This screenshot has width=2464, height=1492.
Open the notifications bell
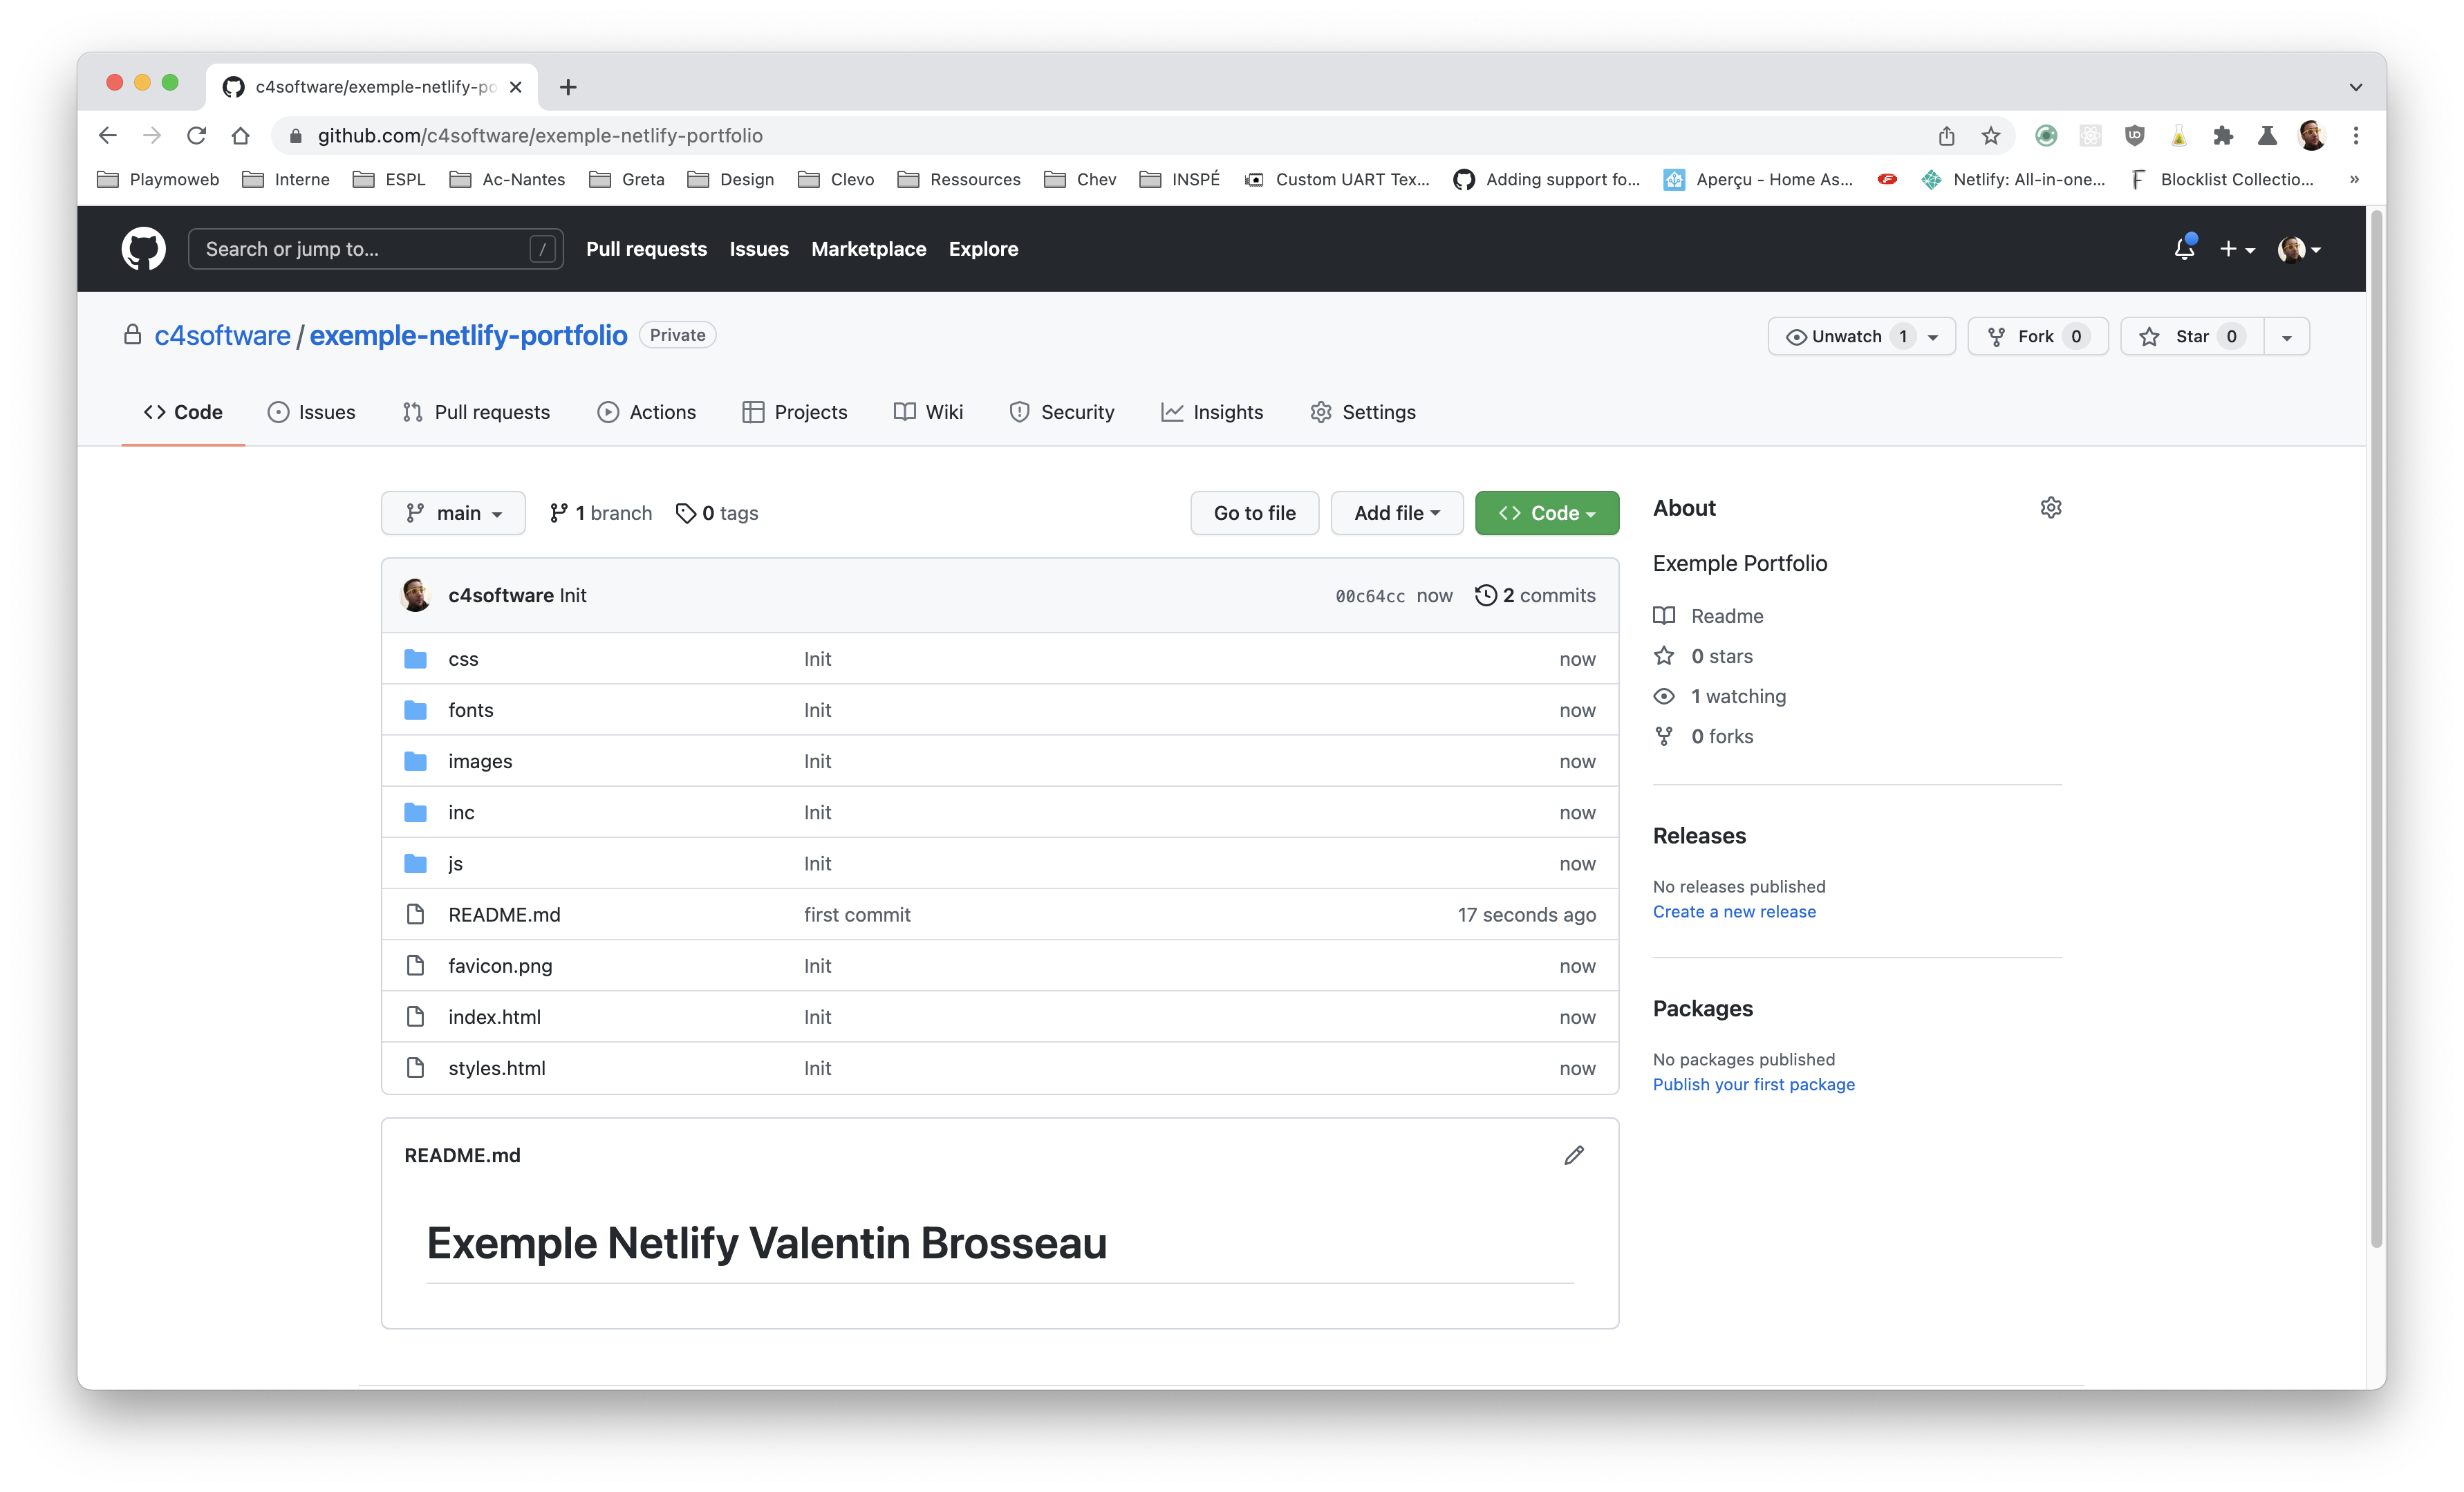click(2184, 249)
